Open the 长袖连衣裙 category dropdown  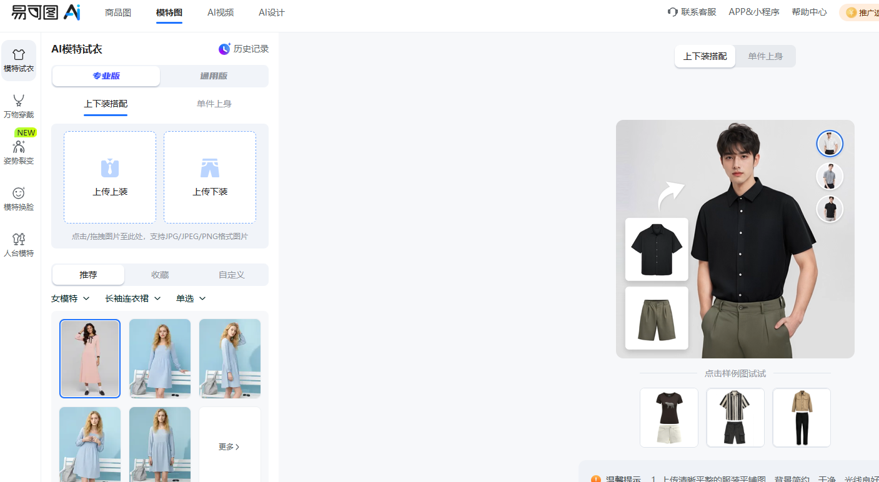click(x=133, y=298)
